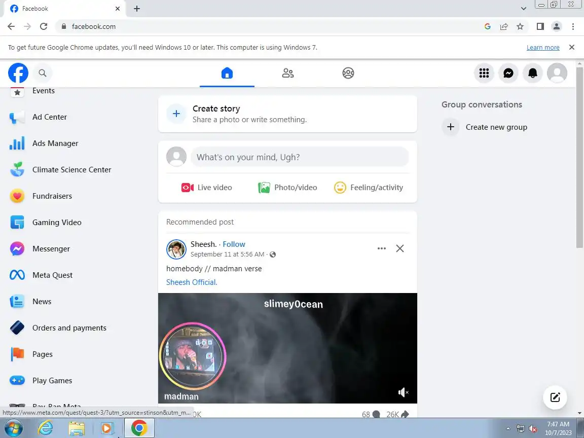
Task: Click the Gaming Video icon
Action: click(x=17, y=223)
